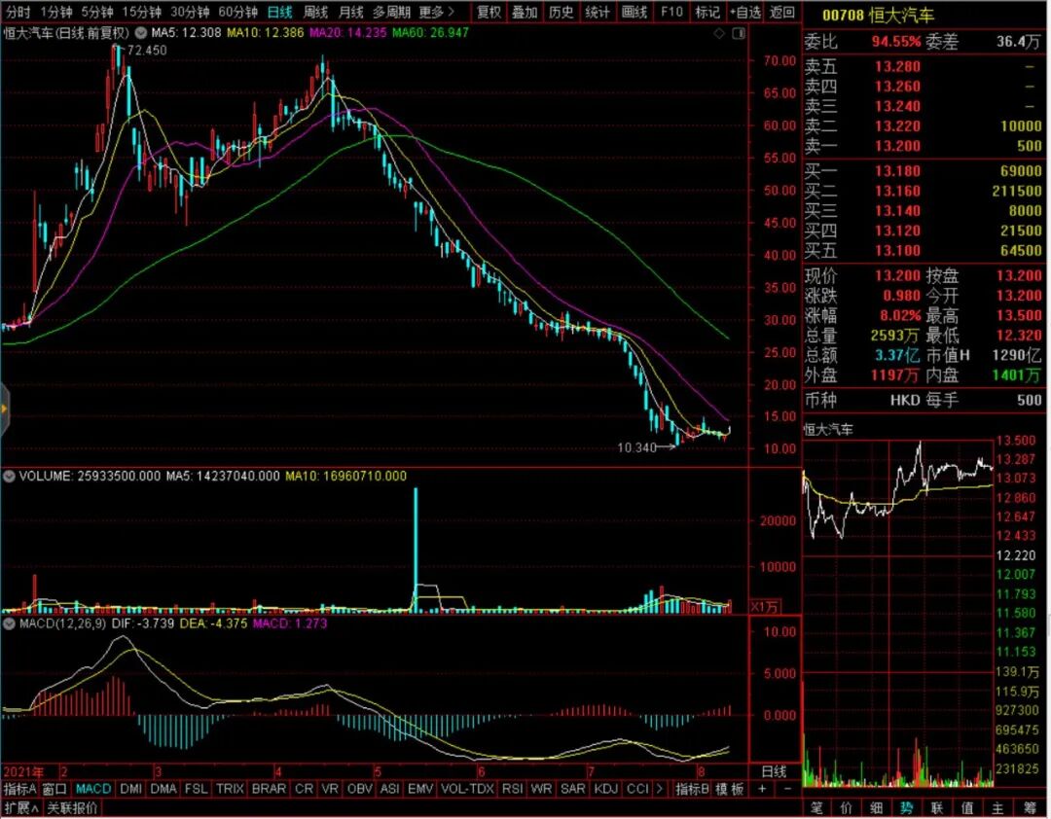Select the 指标B indicator group

tap(693, 789)
